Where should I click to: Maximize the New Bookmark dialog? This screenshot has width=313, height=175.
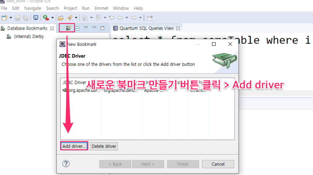coord(214,44)
